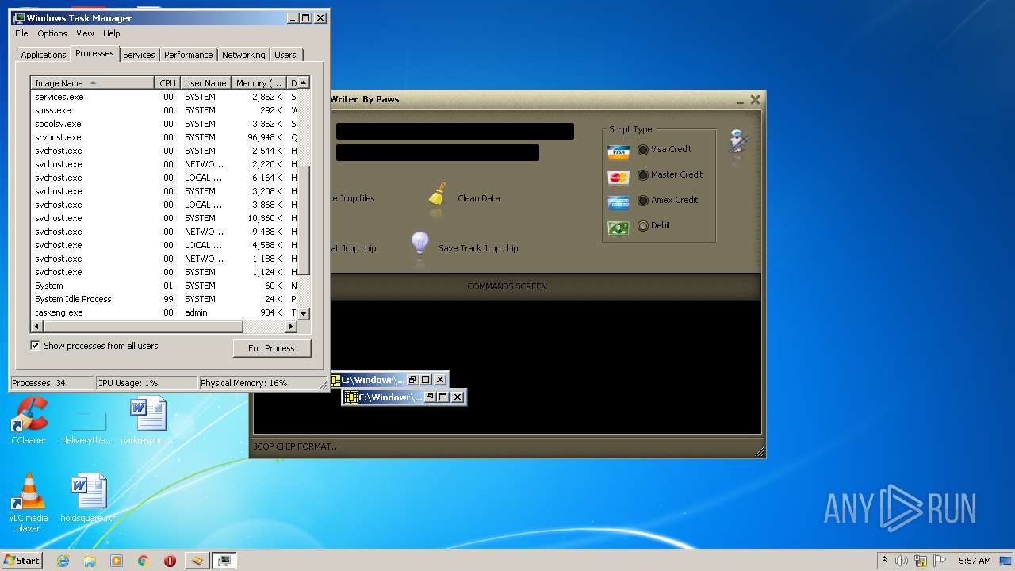Select the parkrespon... Word document icon

tap(147, 420)
